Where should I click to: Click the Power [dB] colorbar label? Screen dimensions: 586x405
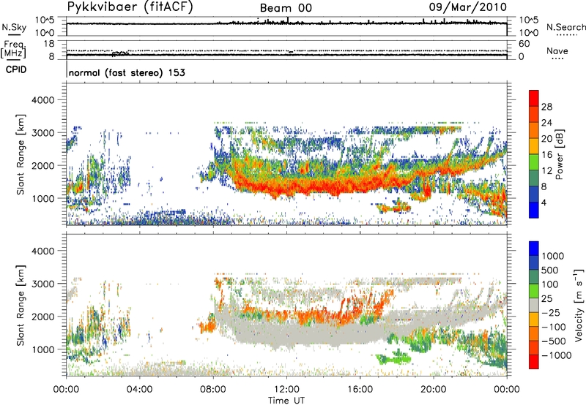(559, 154)
